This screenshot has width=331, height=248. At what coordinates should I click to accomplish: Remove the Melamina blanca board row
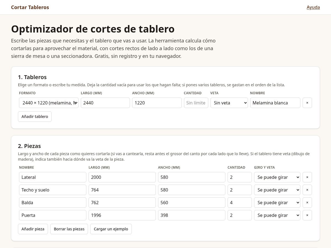click(x=307, y=103)
